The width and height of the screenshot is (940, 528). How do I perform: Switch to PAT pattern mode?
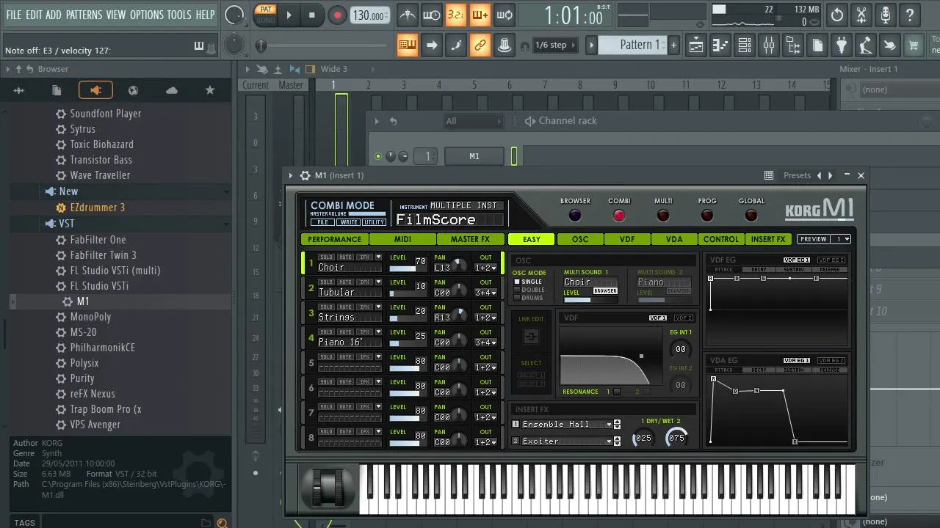[265, 10]
